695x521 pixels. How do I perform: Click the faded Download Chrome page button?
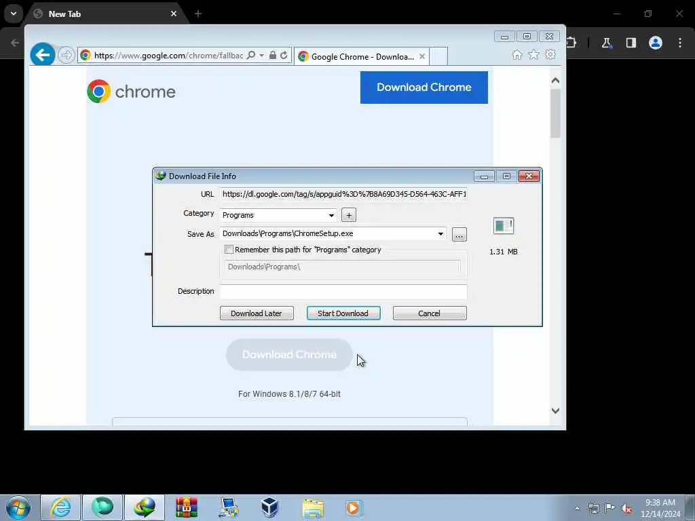pos(289,354)
